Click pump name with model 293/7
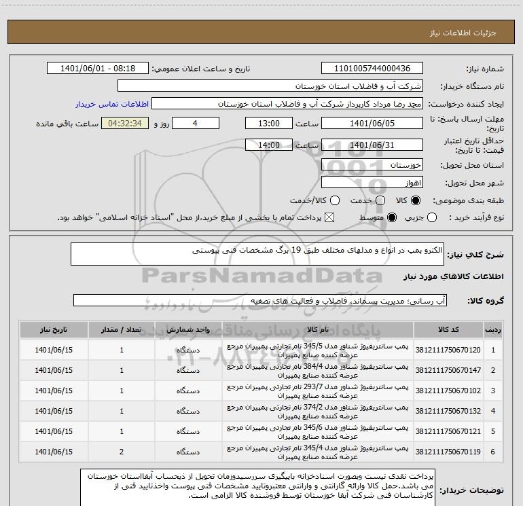Viewport: 523px width, 506px height. point(318,391)
